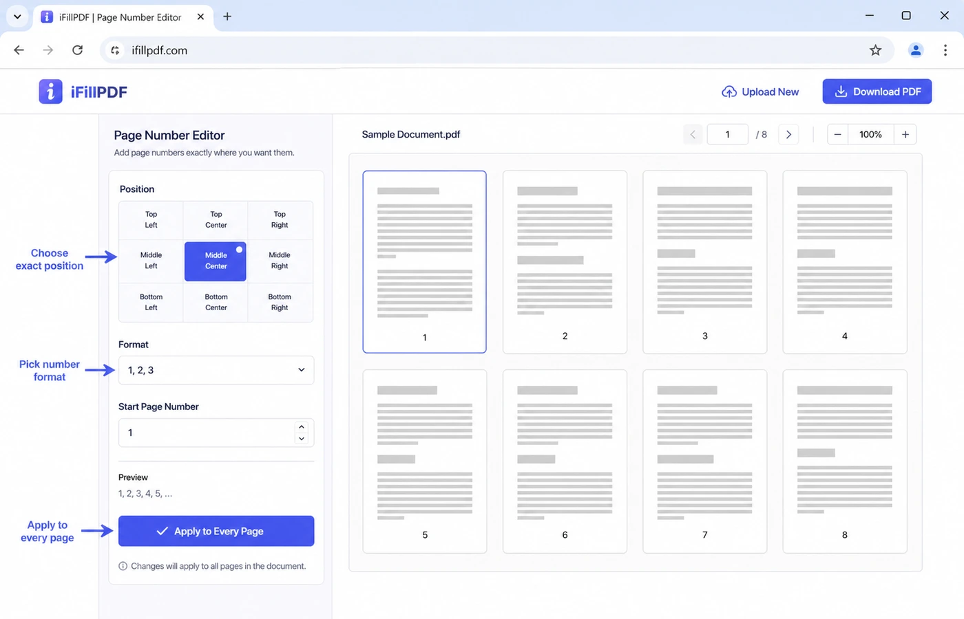Click the current page number input box
Image resolution: width=964 pixels, height=619 pixels.
728,135
